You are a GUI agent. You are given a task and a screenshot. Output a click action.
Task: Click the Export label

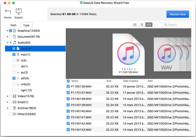click(19, 18)
